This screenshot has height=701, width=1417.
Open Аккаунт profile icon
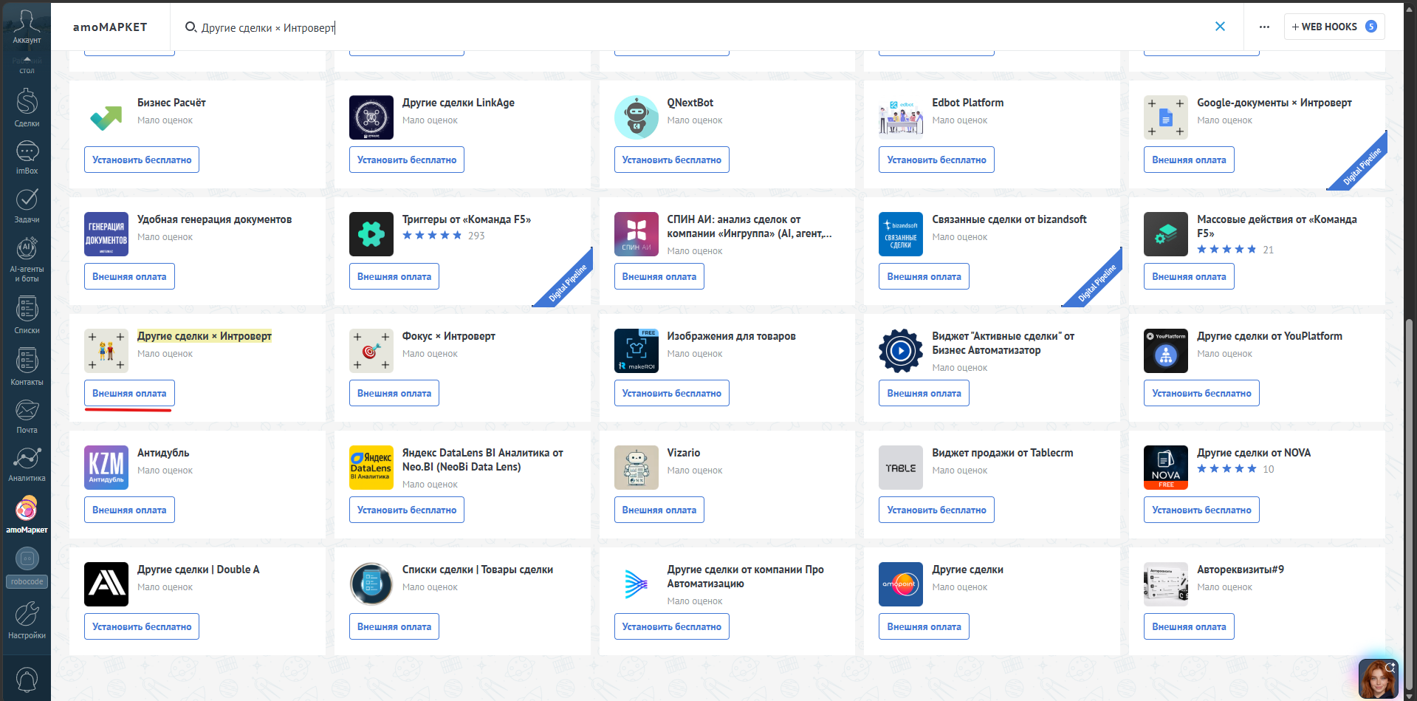(27, 27)
